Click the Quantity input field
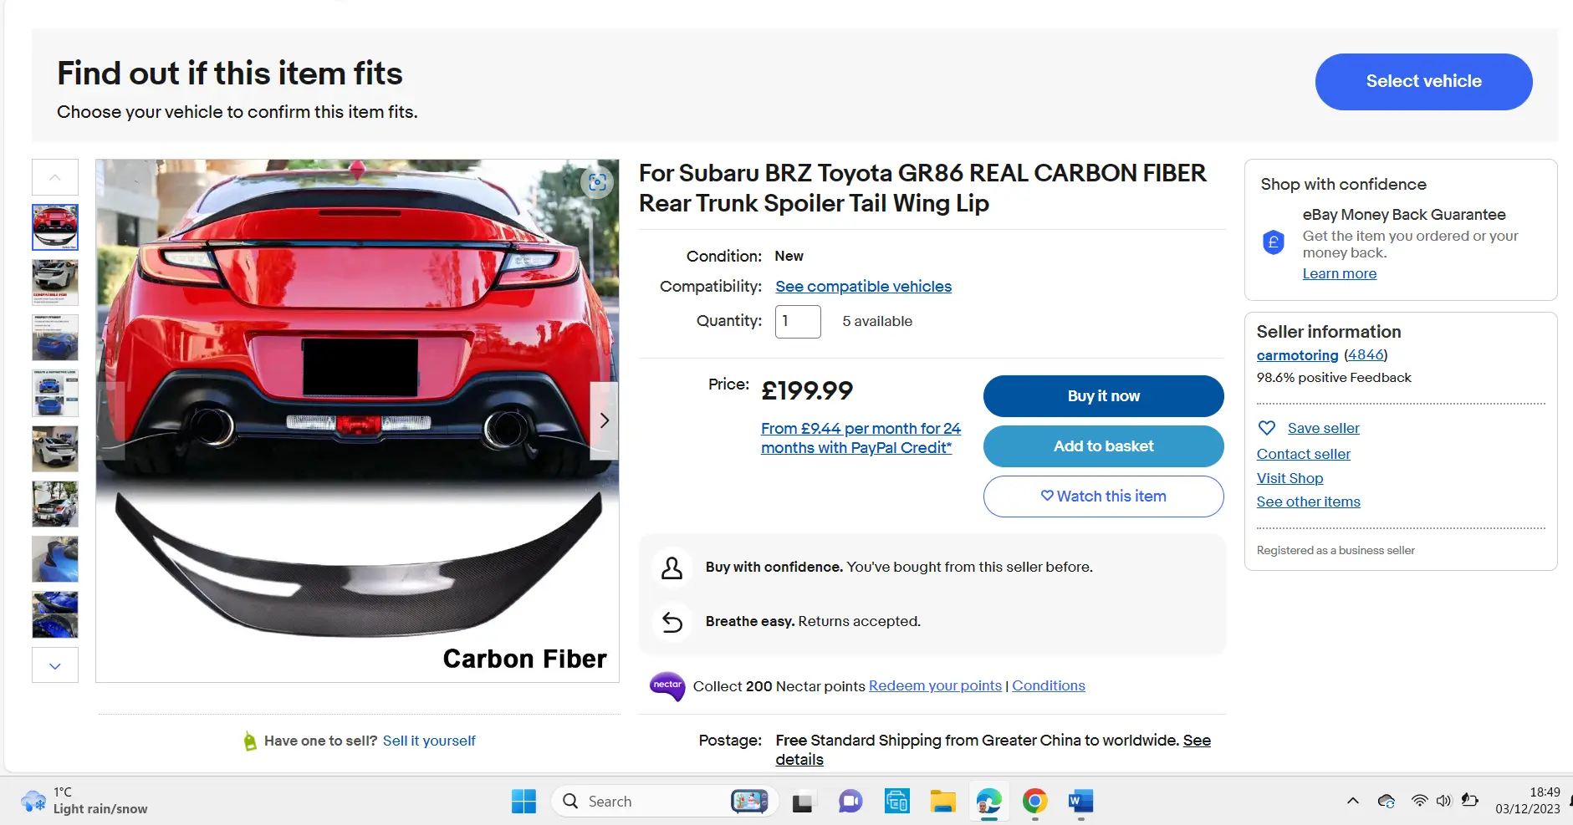This screenshot has width=1573, height=825. tap(798, 322)
